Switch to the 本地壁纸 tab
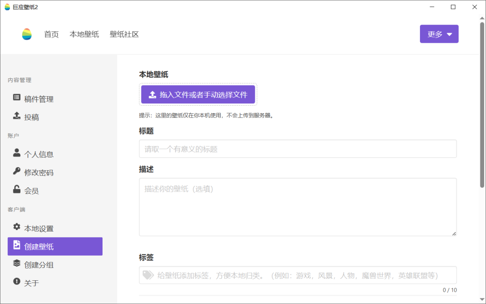This screenshot has width=486, height=304. pos(84,34)
